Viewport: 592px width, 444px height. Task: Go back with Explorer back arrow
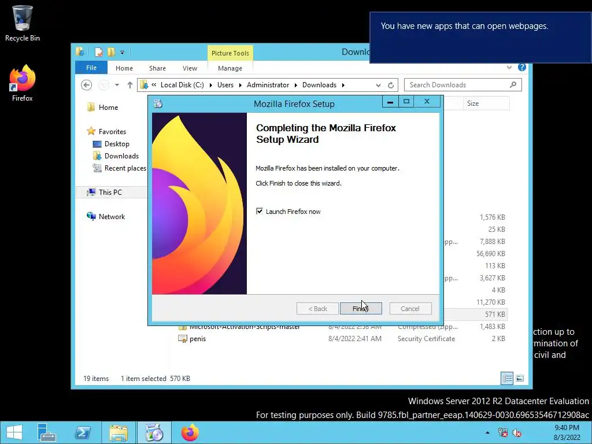(87, 85)
